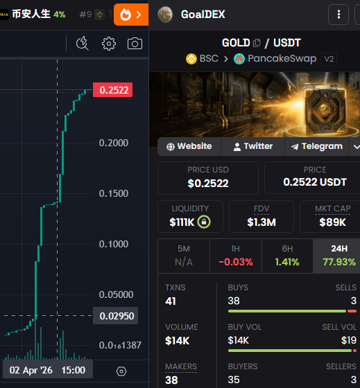Open the Website link

coord(189,146)
